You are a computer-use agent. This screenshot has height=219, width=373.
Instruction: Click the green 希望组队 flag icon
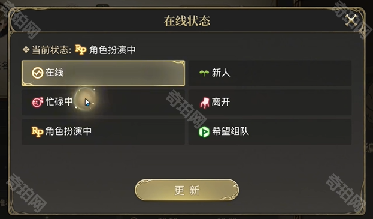point(204,132)
